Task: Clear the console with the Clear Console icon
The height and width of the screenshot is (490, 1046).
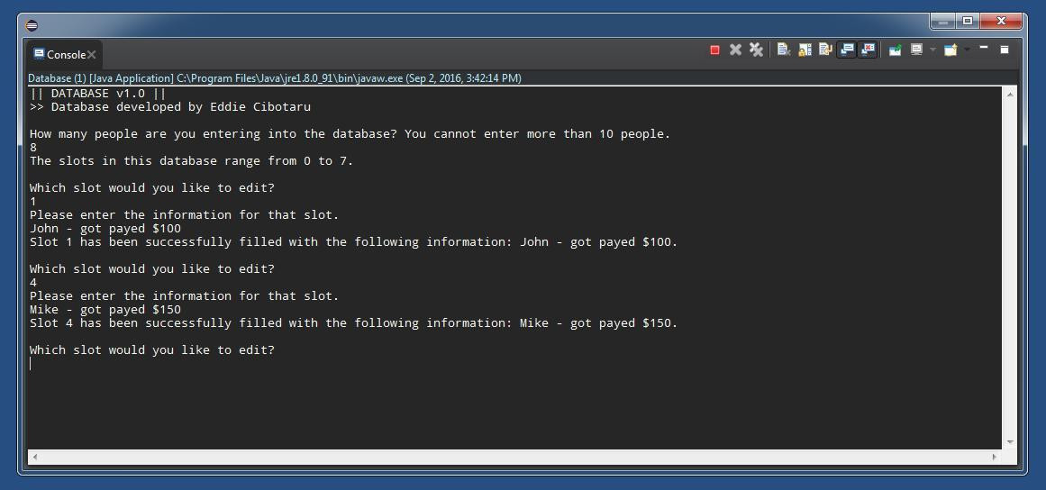Action: pos(784,50)
